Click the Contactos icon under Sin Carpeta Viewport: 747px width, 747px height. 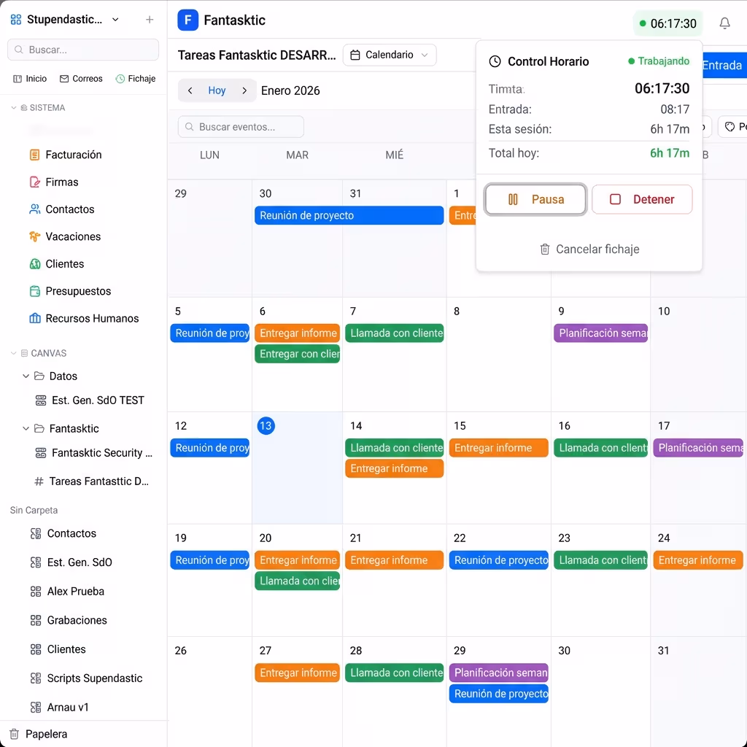36,533
